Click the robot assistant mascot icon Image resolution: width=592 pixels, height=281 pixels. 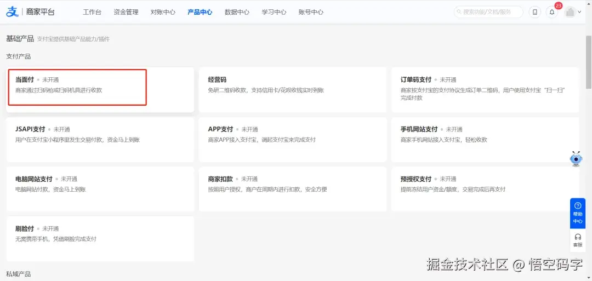coord(576,159)
